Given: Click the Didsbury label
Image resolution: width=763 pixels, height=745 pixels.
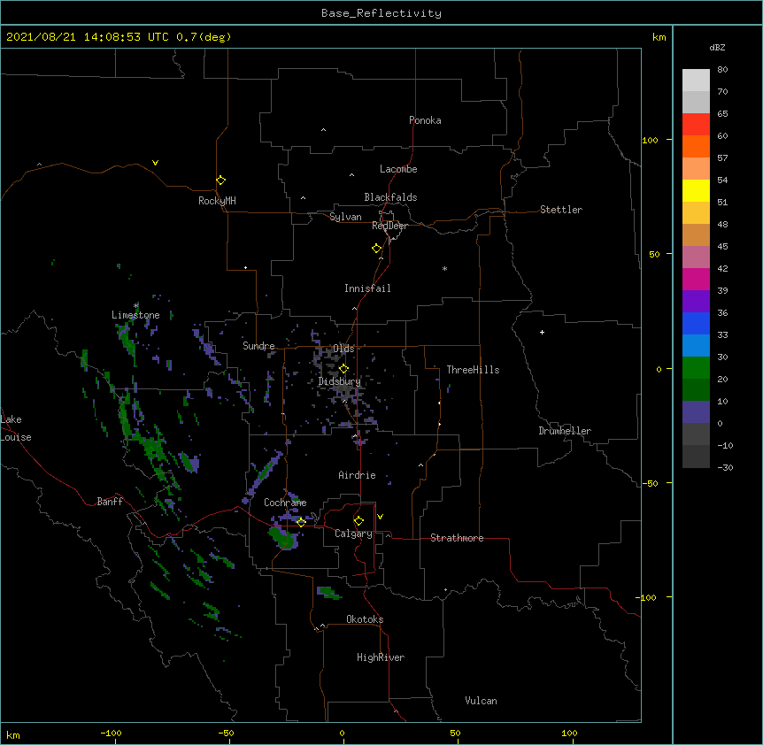Looking at the screenshot, I should coord(339,381).
